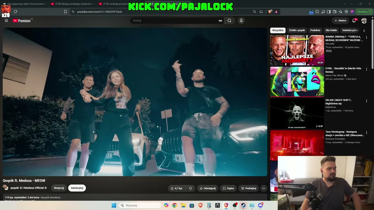
Task: Open more options for Taco Hemingway video
Action: point(366,132)
